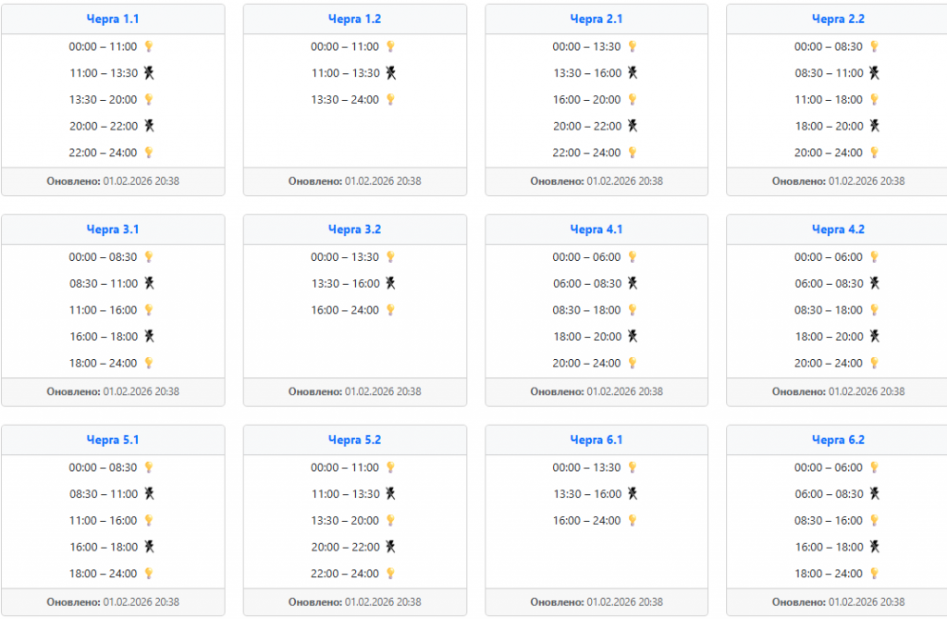Click light bulb beside 11:00 – 18:00 in Черга 2.2

coord(874,100)
